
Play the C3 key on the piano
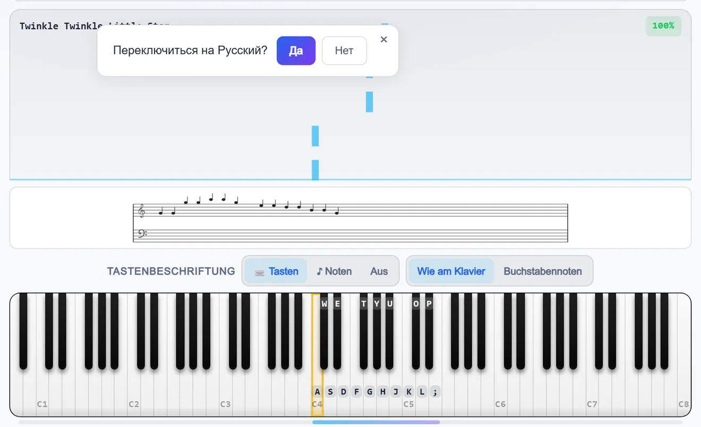(226, 393)
